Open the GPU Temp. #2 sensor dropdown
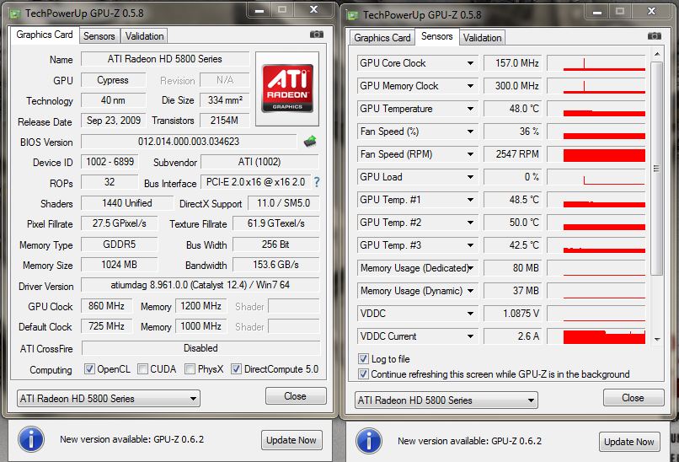The width and height of the screenshot is (679, 462). tap(470, 223)
